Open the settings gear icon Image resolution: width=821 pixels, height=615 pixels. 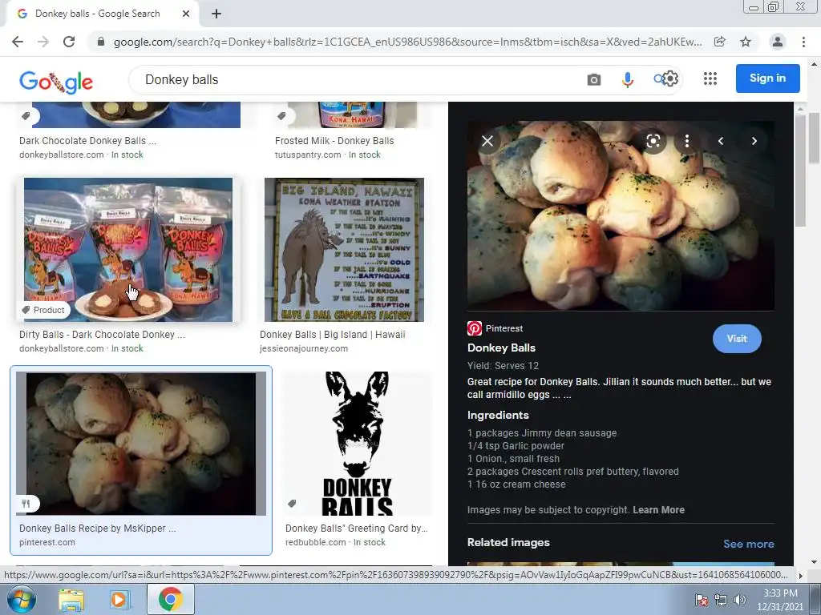(x=670, y=78)
